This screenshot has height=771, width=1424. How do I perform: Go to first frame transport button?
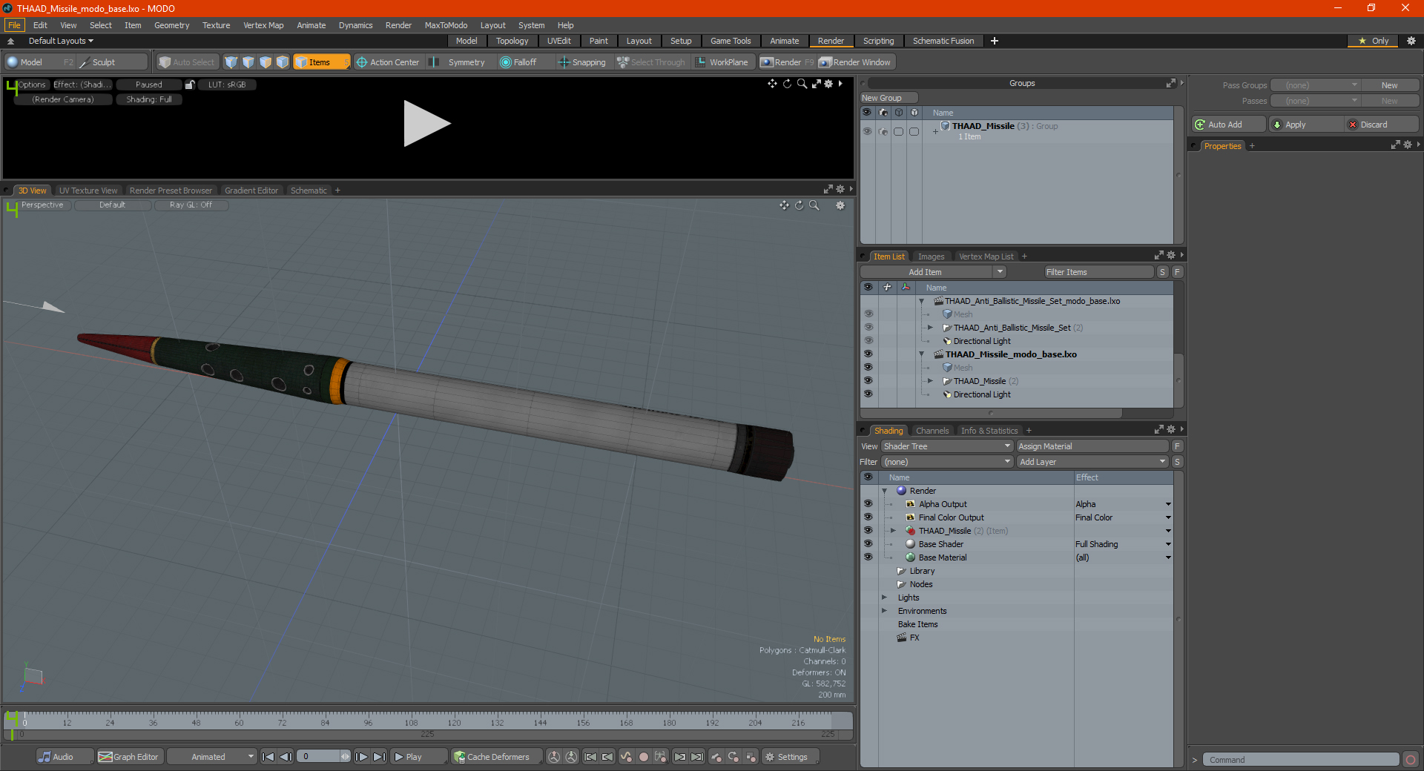pos(268,757)
